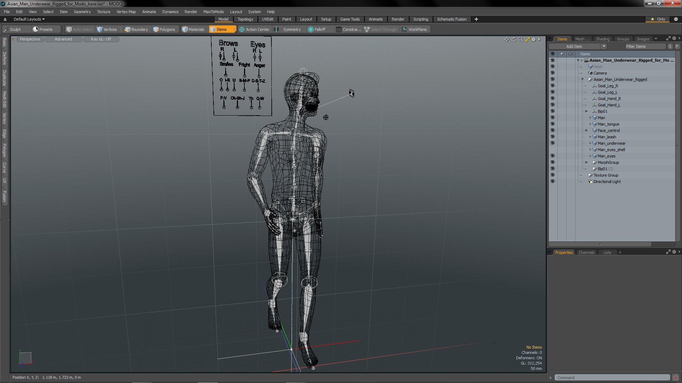The width and height of the screenshot is (682, 383).
Task: Toggle visibility of Man_eyes layer
Action: pos(553,156)
